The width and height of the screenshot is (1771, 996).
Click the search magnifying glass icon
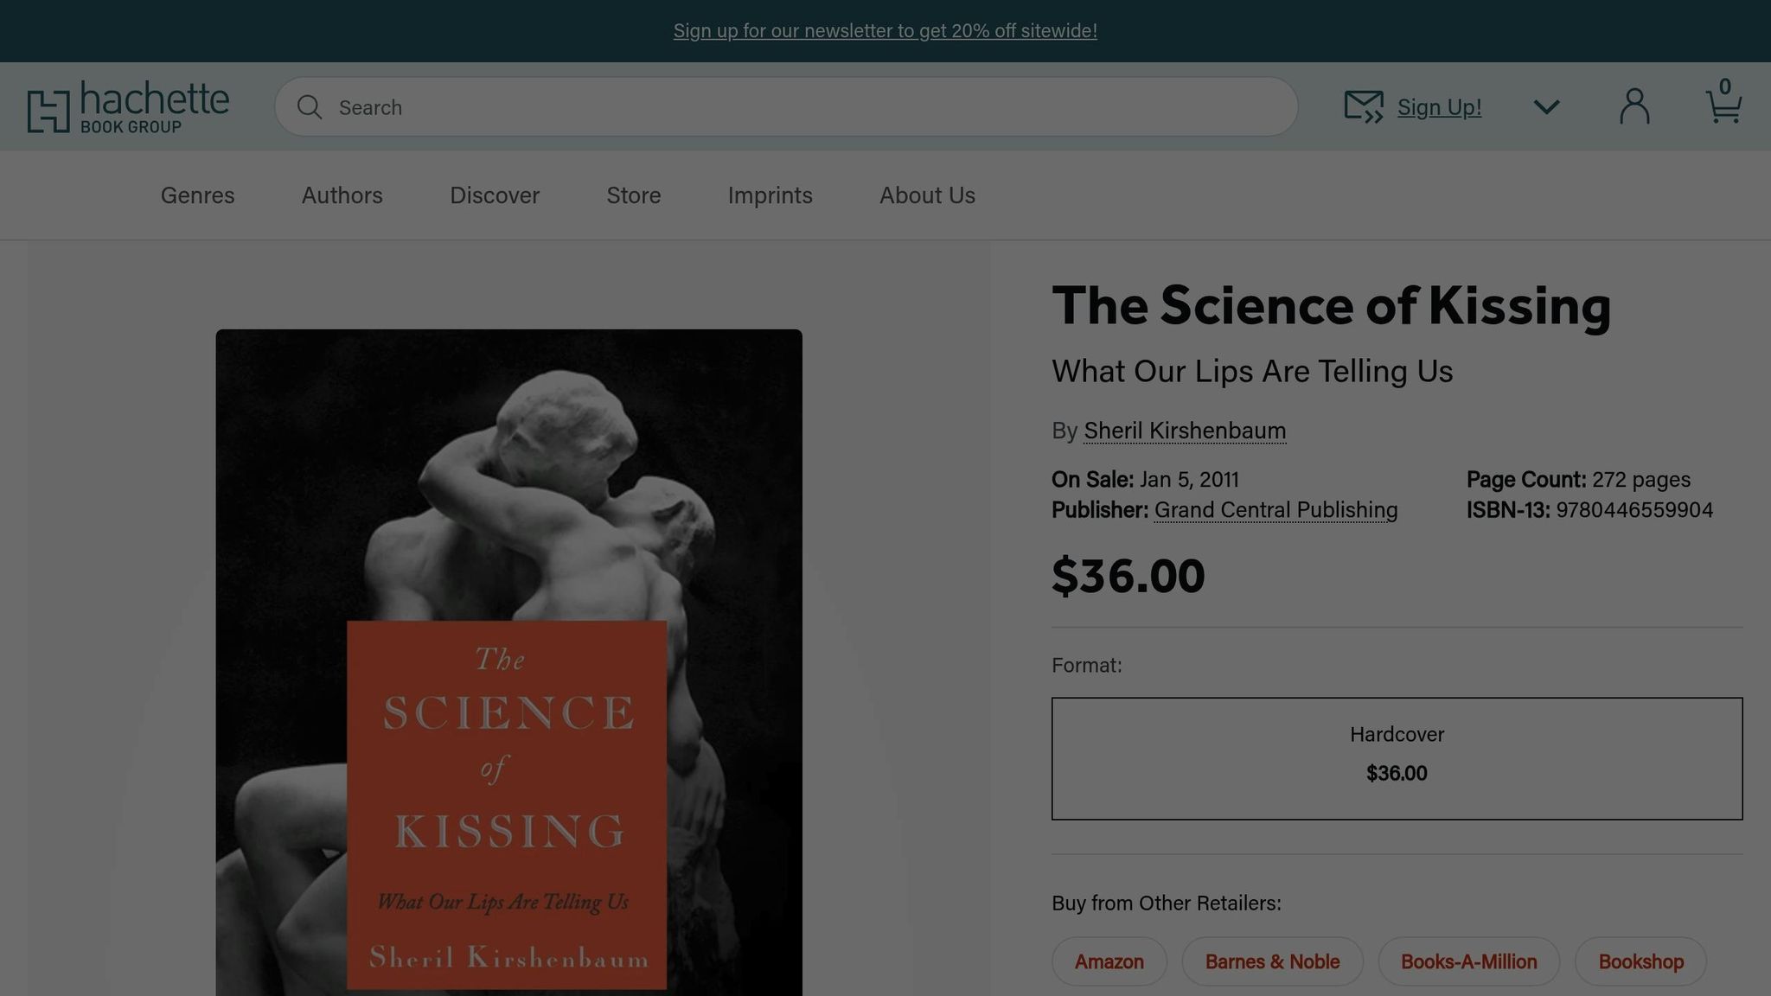point(310,106)
